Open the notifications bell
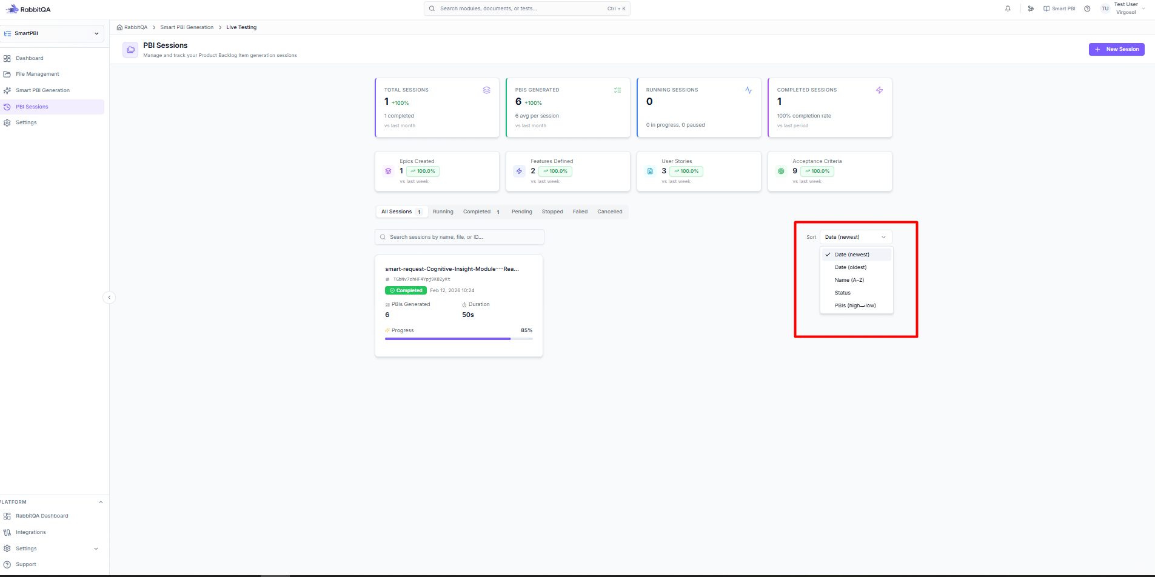Screen dimensions: 1155x577 click(1008, 8)
